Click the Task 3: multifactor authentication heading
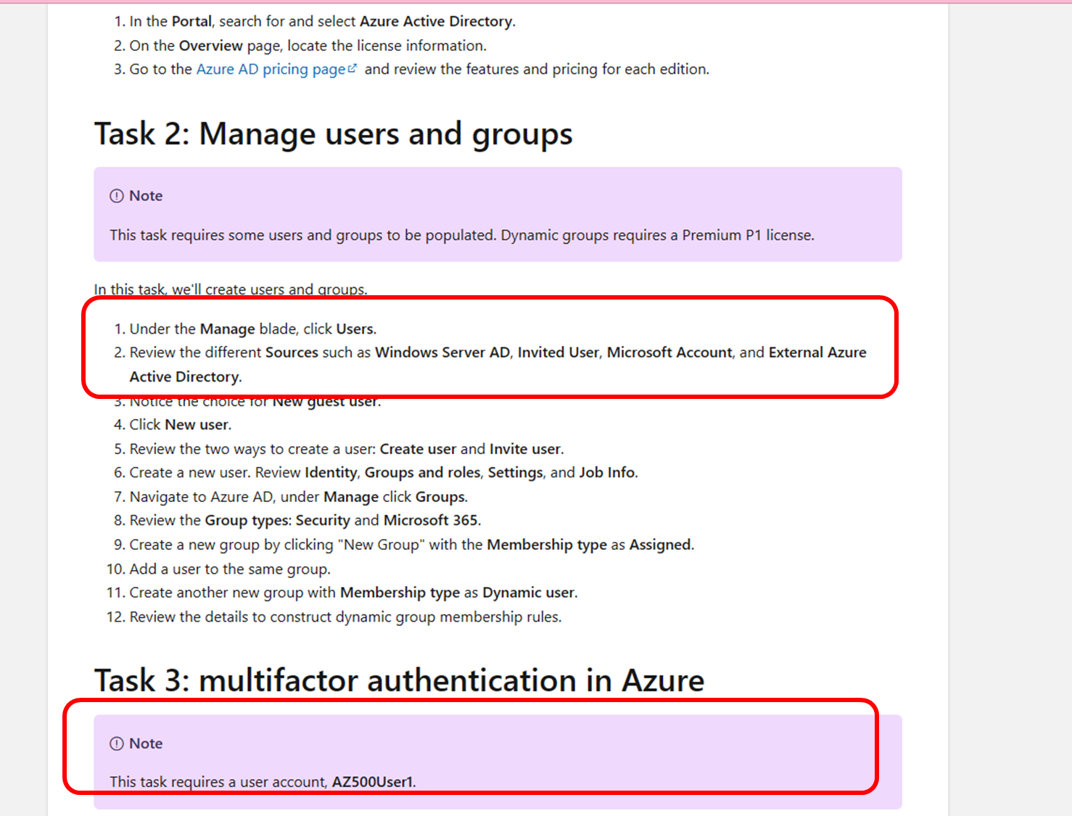Image resolution: width=1072 pixels, height=816 pixels. click(400, 680)
